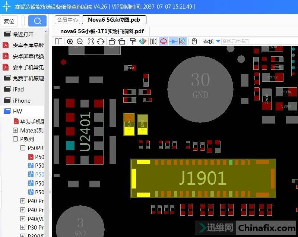Click the mirror flip board icon
This screenshot has width=298, height=237.
tap(153, 41)
